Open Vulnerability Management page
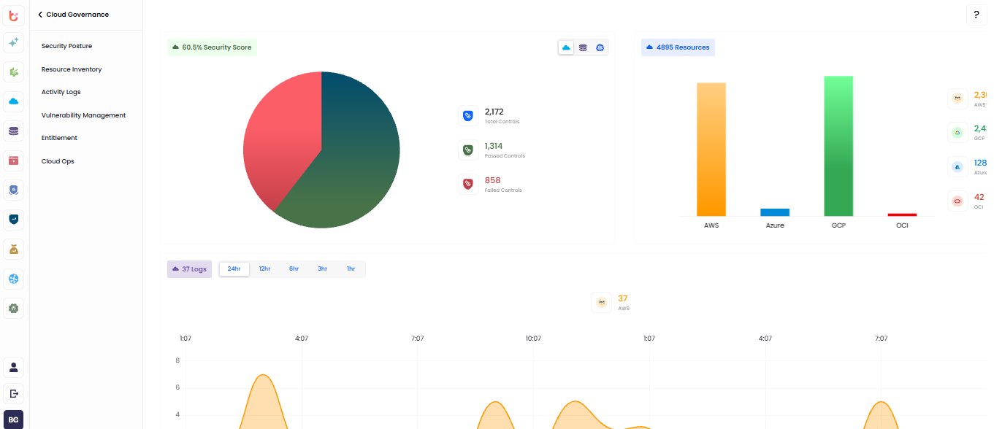994x429 pixels. click(83, 115)
